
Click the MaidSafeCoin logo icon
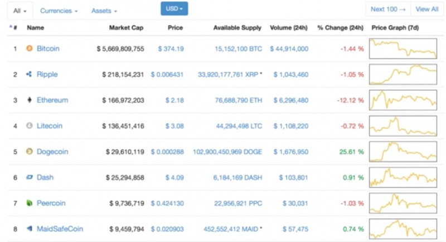click(30, 229)
